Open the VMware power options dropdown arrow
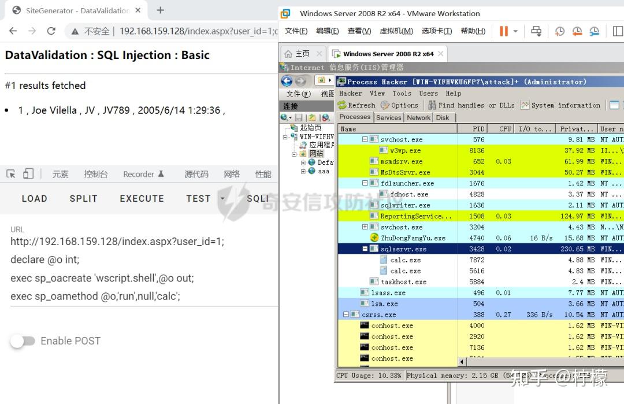 pyautogui.click(x=515, y=31)
